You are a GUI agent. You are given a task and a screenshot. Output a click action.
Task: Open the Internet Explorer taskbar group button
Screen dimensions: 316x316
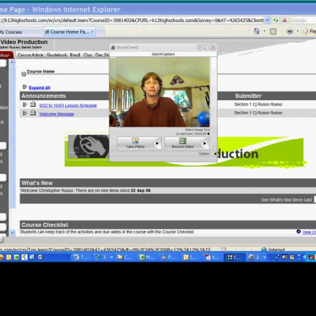(x=104, y=257)
